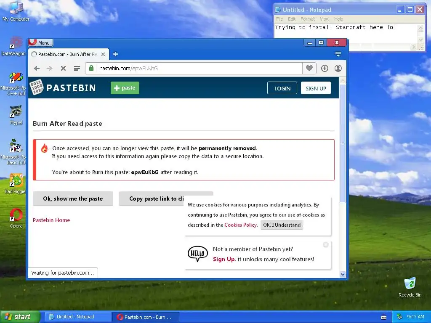Viewport: 431px width, 323px height.
Task: Click the browser page scroll down arrow
Action: 343,274
